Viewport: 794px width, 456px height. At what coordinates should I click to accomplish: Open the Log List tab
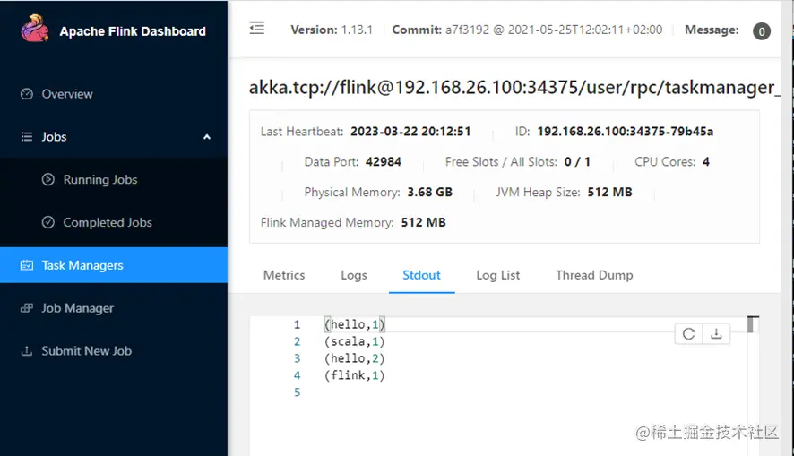(x=497, y=275)
